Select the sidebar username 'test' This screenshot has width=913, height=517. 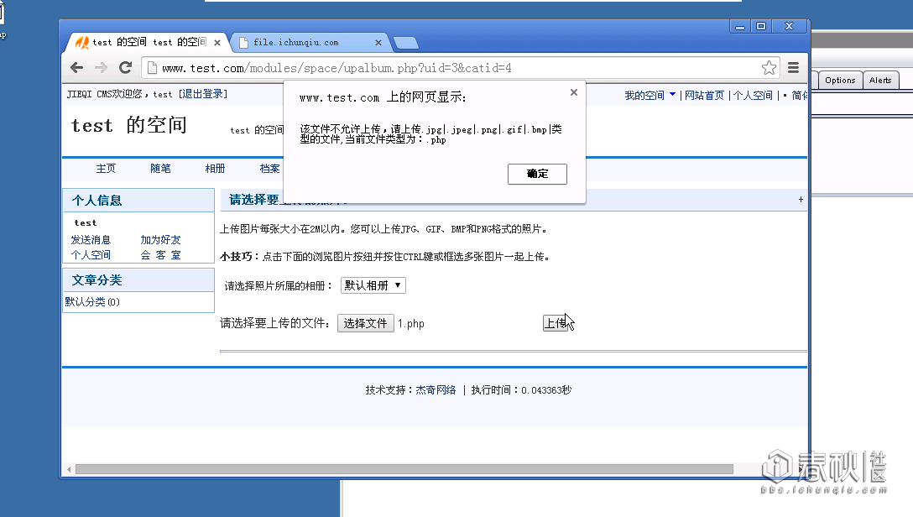point(86,223)
